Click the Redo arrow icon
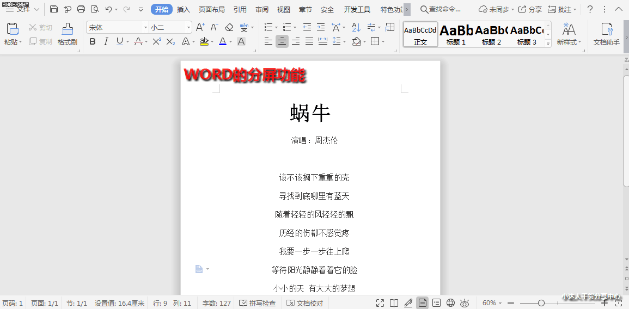Viewport: 629px width, 309px height. (126, 9)
